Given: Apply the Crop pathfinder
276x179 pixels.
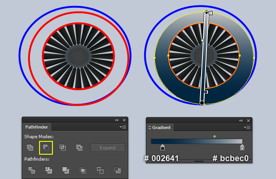Looking at the screenshot, I should (83, 170).
